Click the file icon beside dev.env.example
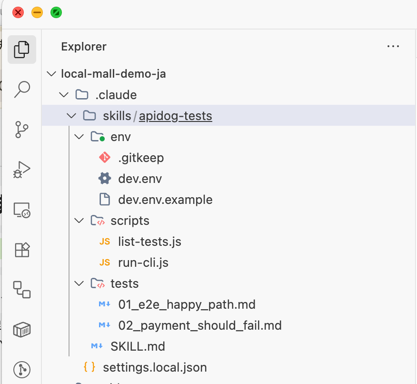Viewport: 417px width, 384px height. (105, 199)
